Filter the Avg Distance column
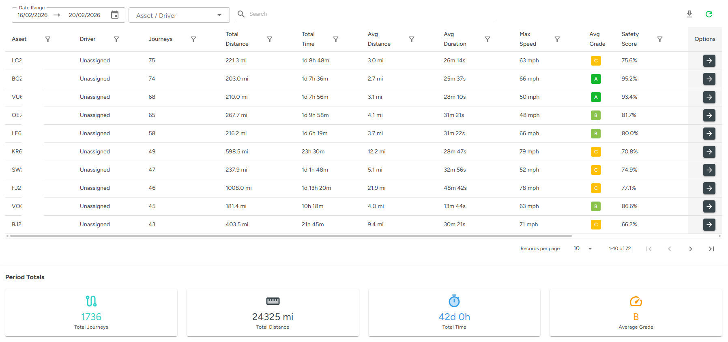The height and width of the screenshot is (342, 728). [412, 39]
